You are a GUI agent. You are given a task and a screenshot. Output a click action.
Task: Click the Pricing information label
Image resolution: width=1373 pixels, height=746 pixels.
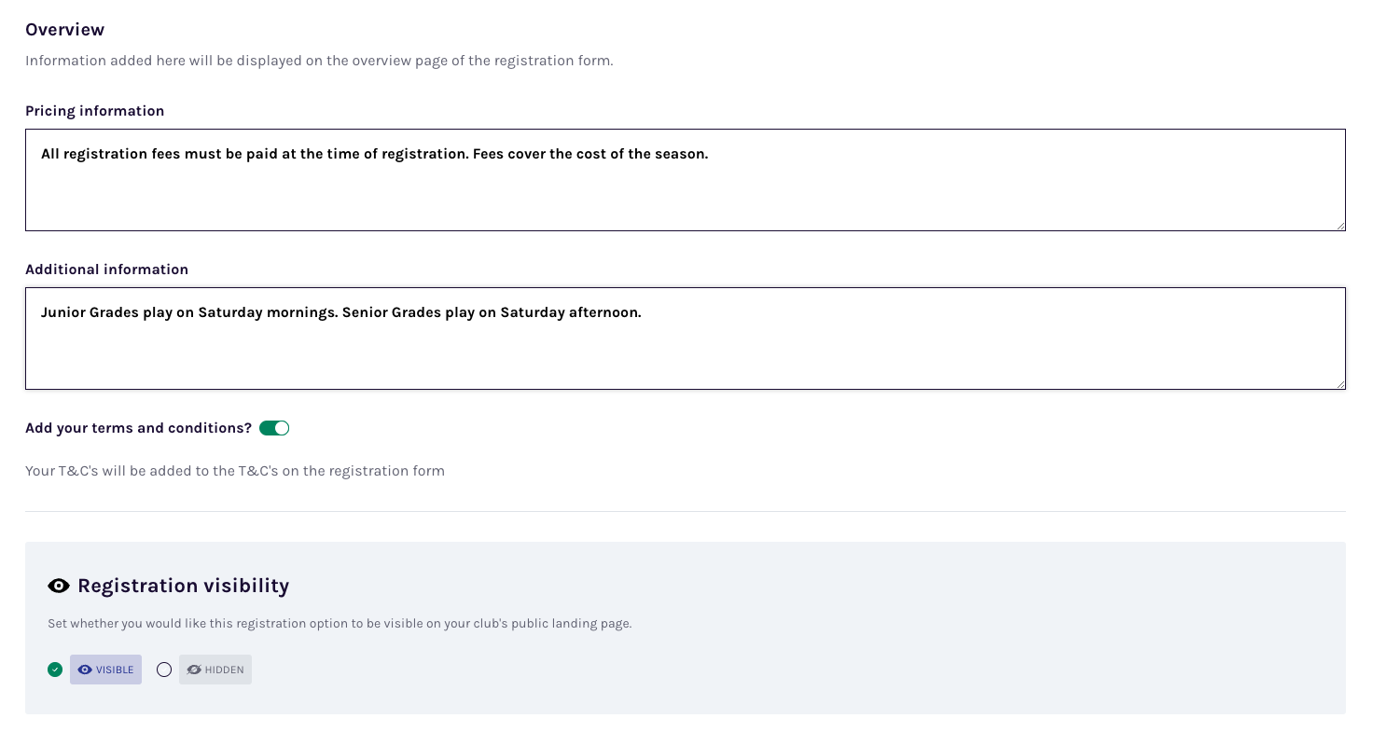(94, 110)
